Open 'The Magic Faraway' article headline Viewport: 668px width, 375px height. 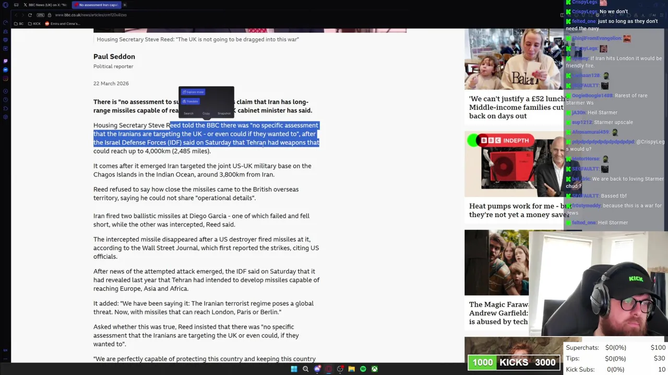tap(498, 313)
